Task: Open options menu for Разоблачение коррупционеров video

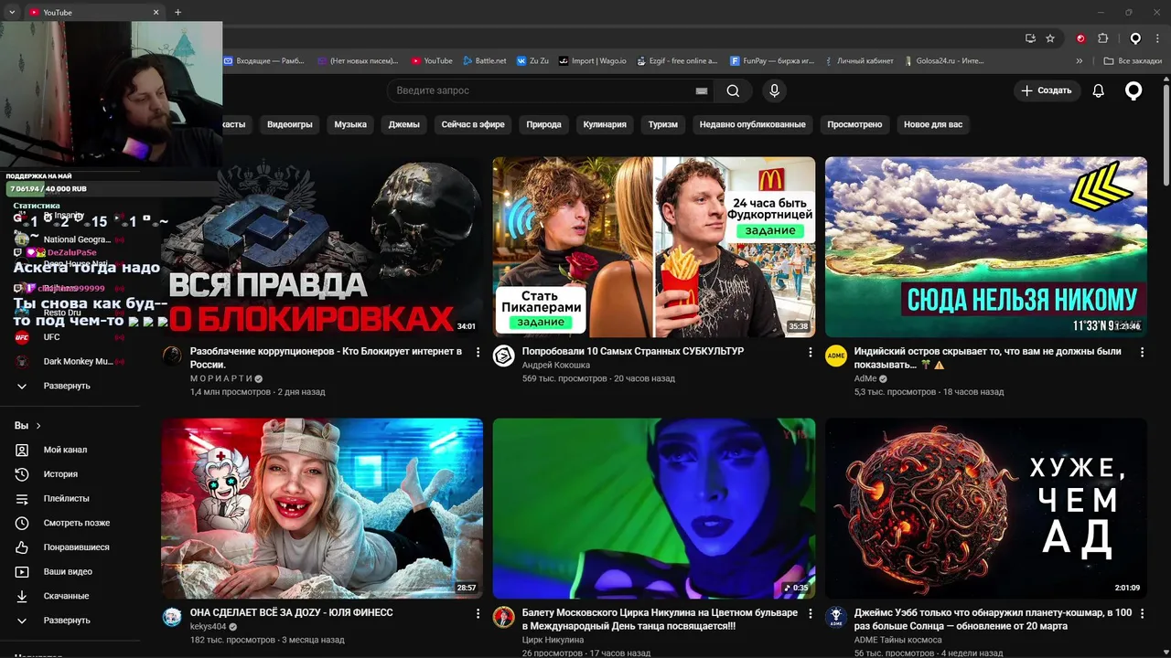Action: tap(478, 352)
